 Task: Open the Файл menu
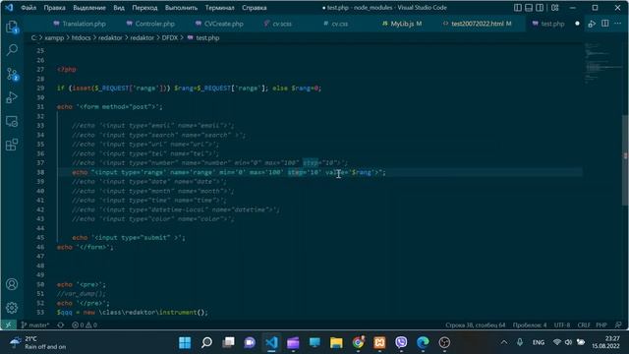click(x=29, y=8)
